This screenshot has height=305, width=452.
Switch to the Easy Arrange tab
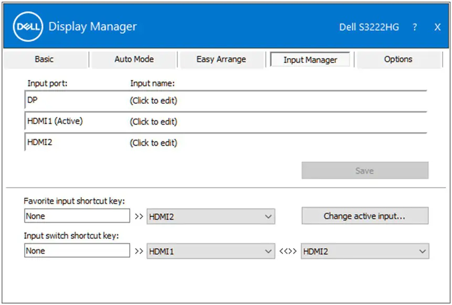coord(222,59)
